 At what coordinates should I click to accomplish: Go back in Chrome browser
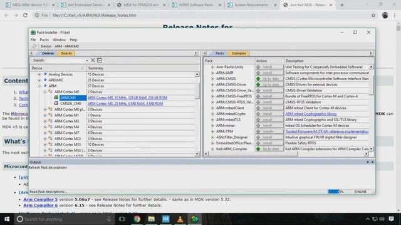(x=6, y=15)
